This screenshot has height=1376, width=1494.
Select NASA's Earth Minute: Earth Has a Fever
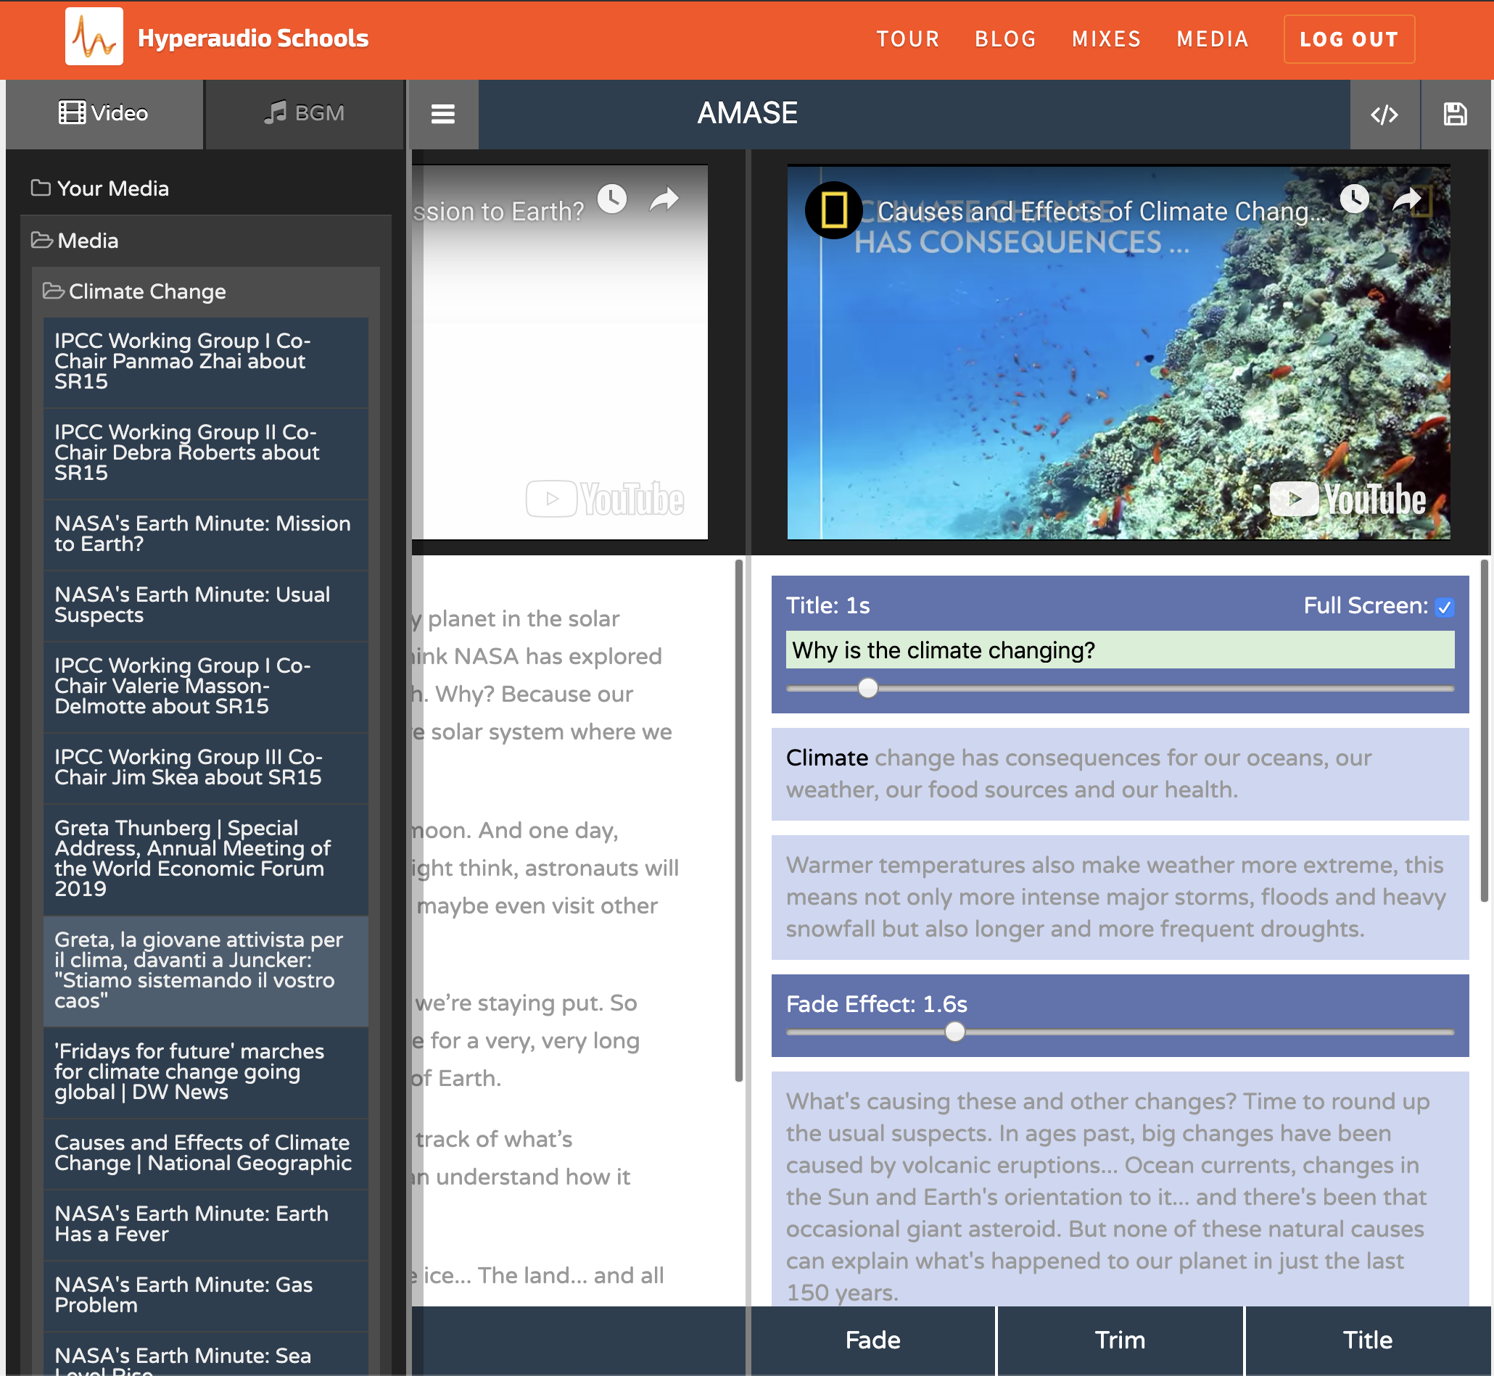205,1225
